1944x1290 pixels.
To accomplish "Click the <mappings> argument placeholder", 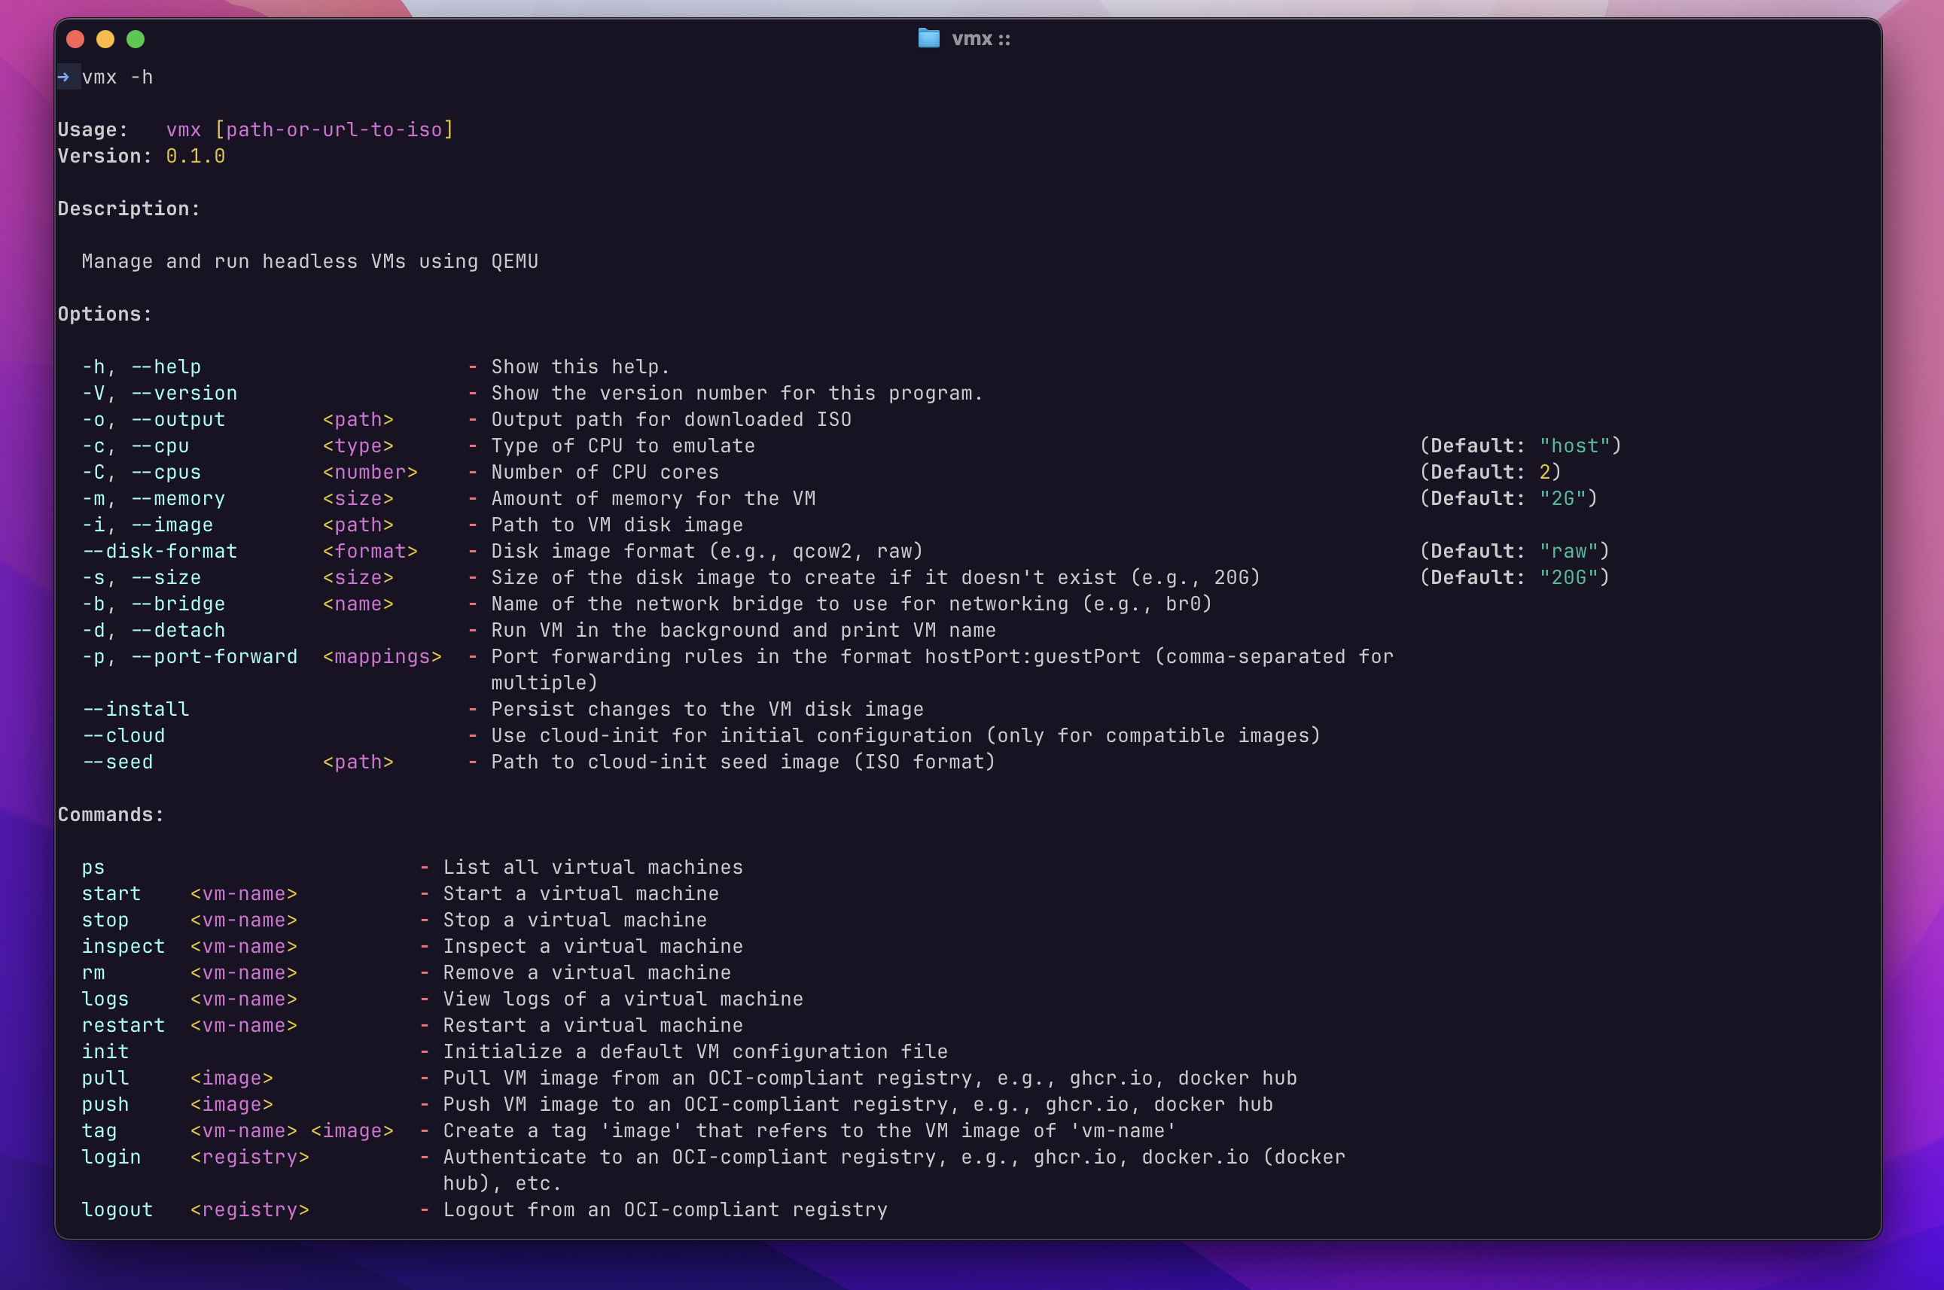I will click(382, 656).
